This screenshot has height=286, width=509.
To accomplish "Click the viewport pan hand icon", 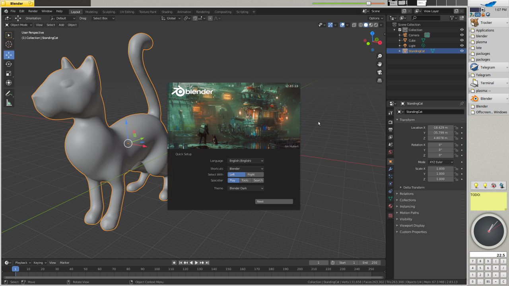I will click(x=379, y=64).
